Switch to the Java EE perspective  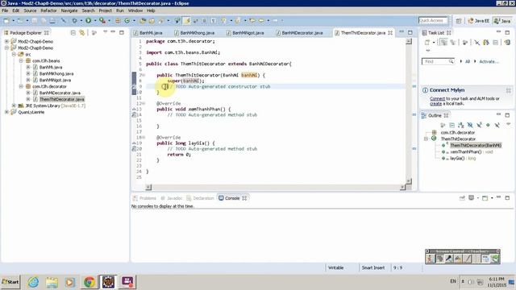point(478,21)
